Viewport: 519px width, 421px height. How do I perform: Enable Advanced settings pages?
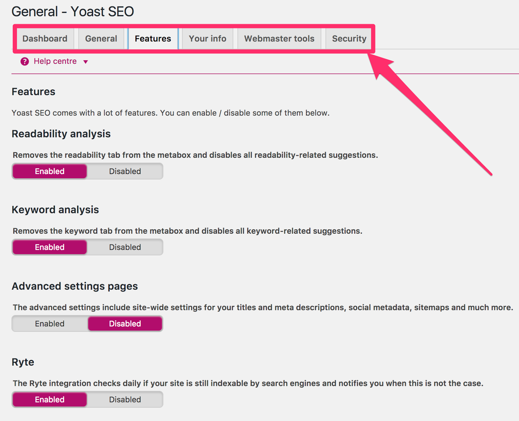[x=50, y=323]
